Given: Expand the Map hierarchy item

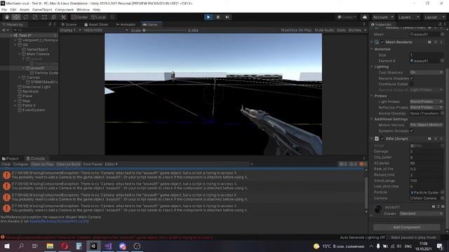Looking at the screenshot, I should (15, 101).
